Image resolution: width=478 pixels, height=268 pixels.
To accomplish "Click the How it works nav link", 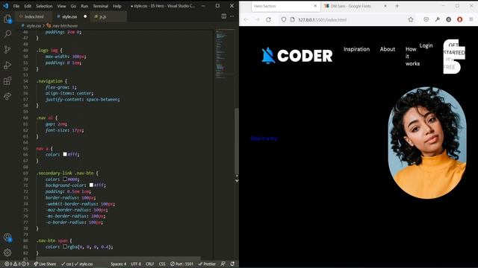I will click(412, 57).
